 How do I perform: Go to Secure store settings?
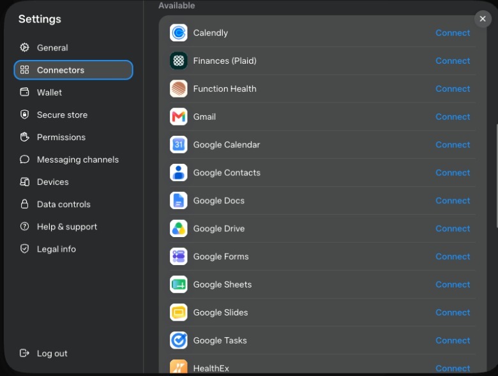[x=73, y=115]
